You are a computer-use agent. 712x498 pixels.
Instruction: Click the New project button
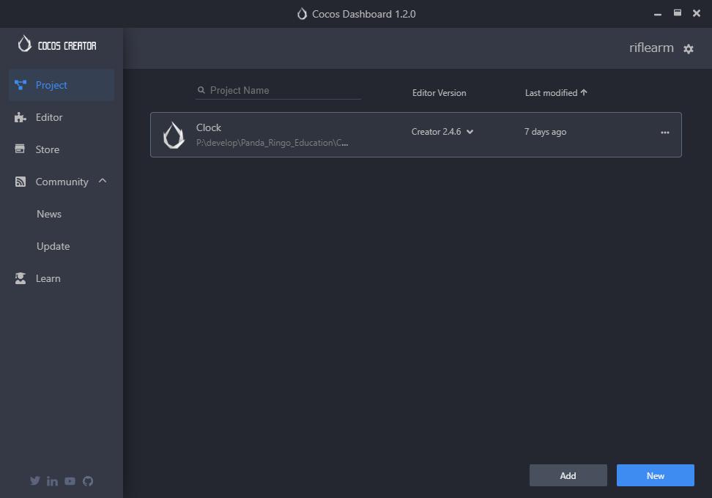[x=656, y=475]
